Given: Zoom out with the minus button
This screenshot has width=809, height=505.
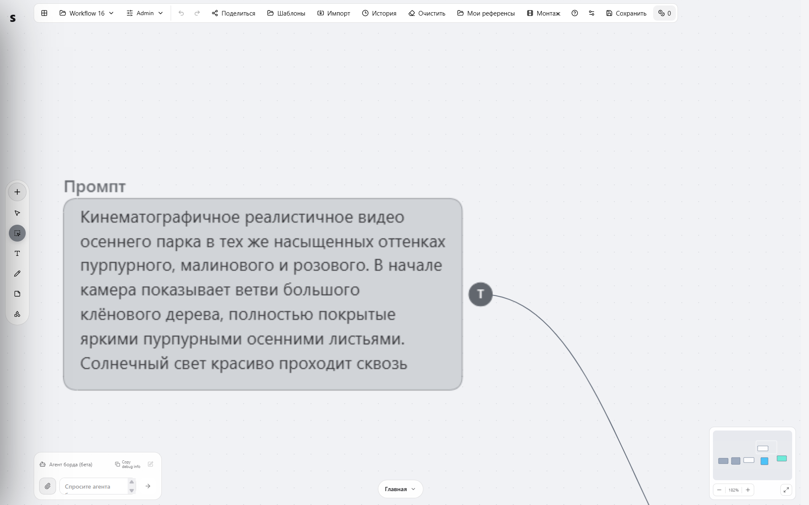Looking at the screenshot, I should click(x=719, y=490).
